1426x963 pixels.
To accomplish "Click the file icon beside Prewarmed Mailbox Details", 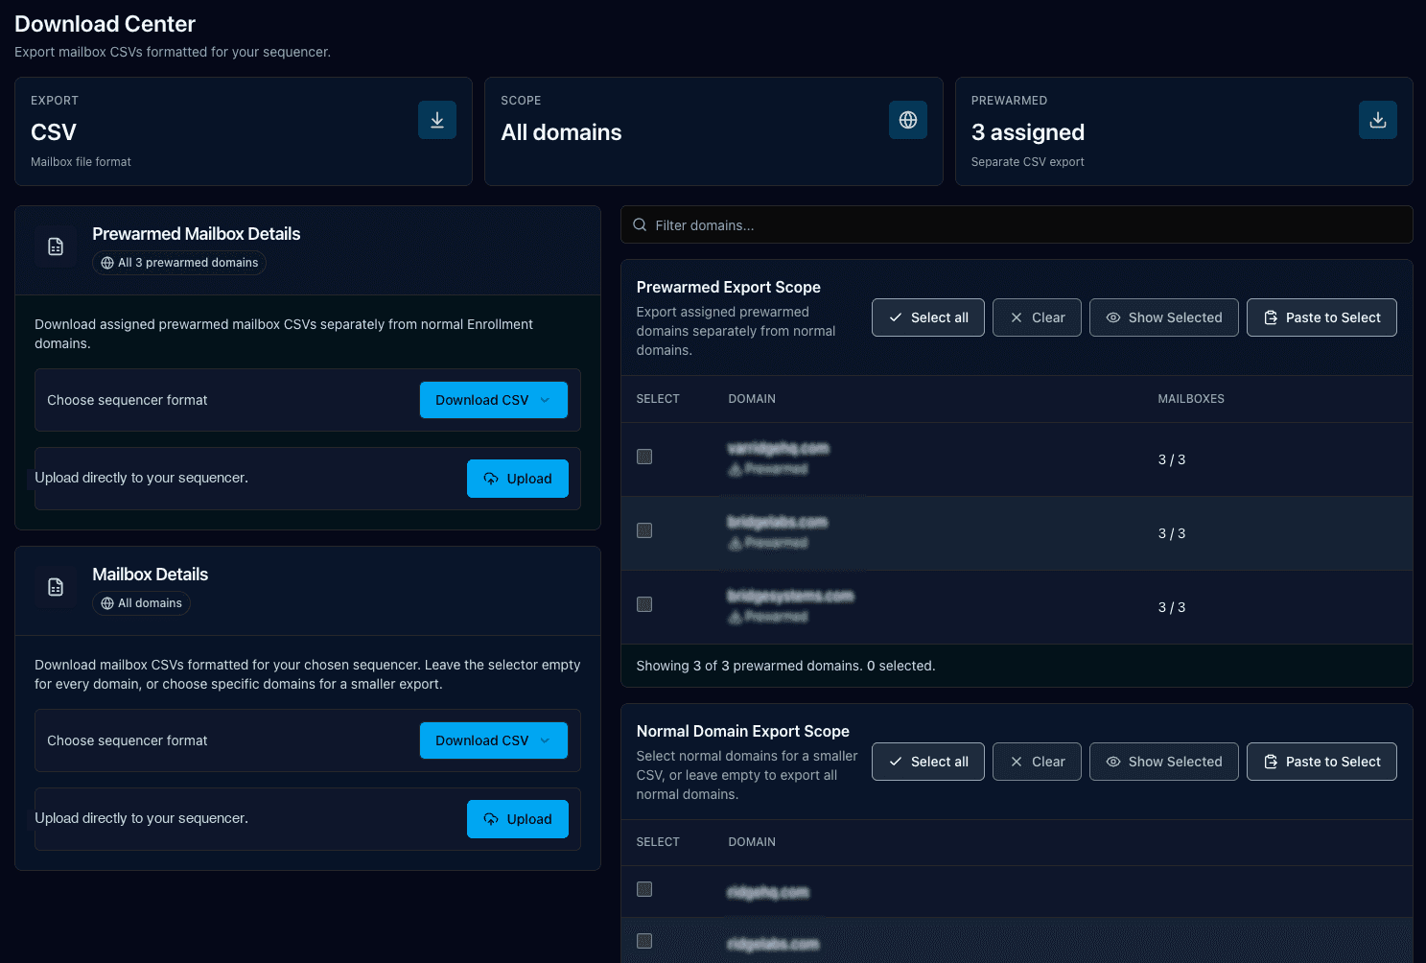I will pyautogui.click(x=56, y=247).
